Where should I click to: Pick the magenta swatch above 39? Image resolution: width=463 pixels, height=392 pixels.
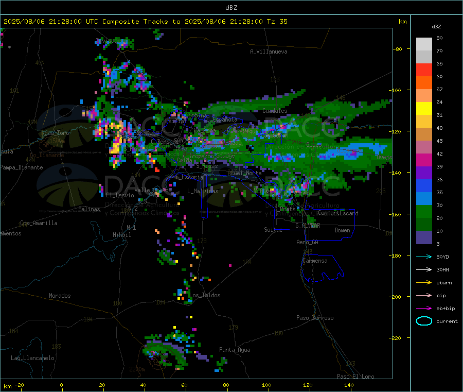pos(424,160)
